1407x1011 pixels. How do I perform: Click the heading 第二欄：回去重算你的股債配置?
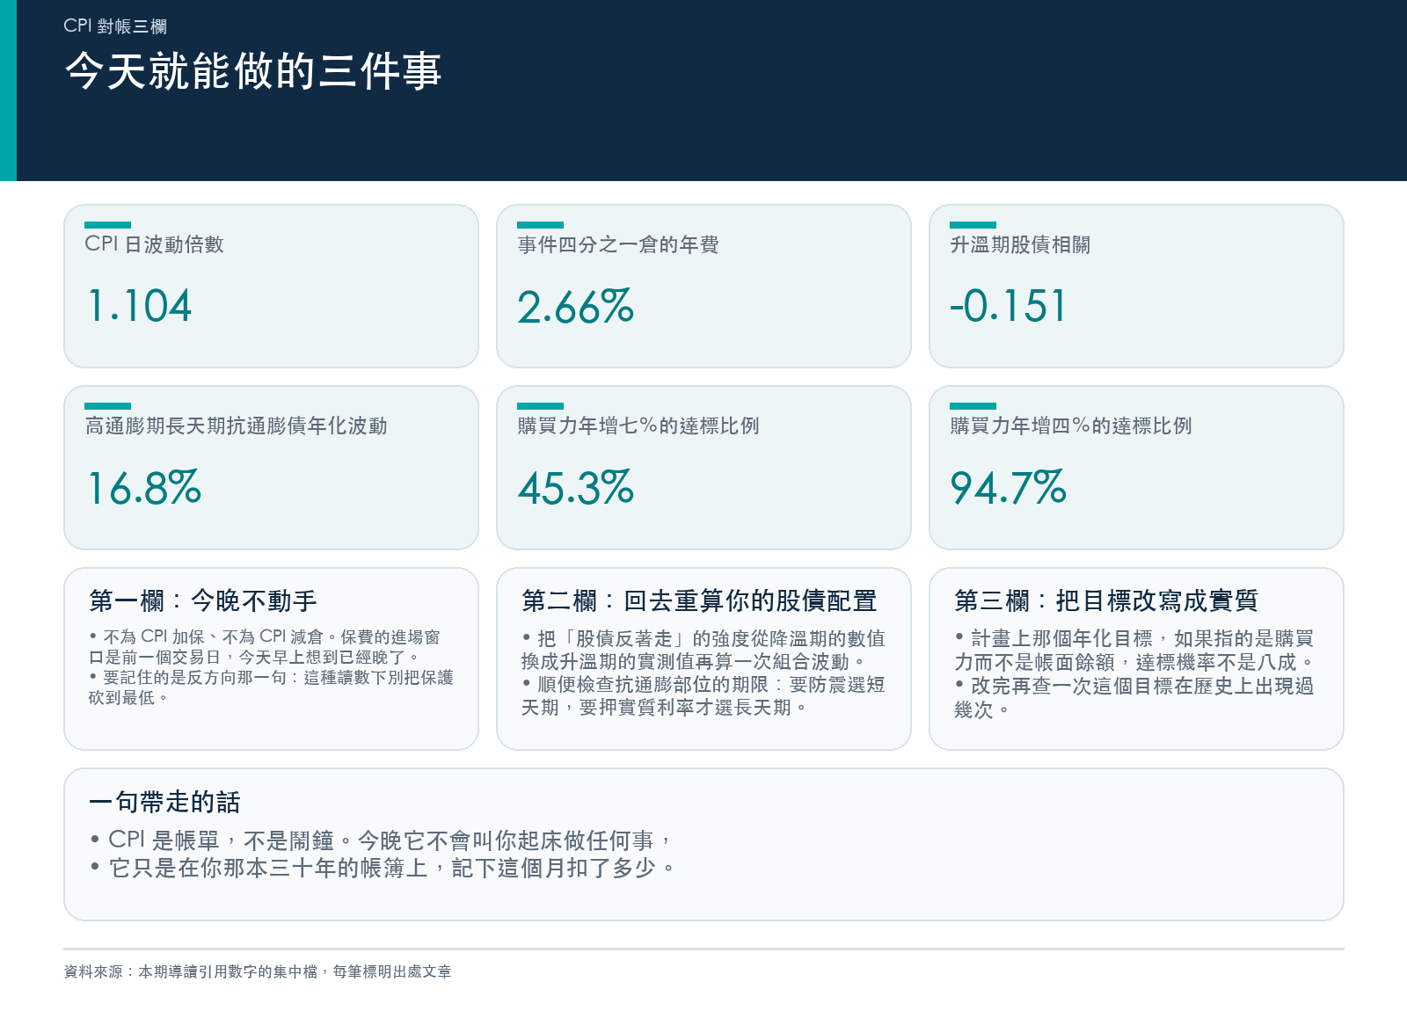[x=699, y=601]
